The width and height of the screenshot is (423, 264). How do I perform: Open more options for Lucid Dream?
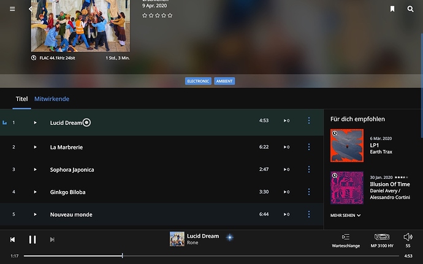[309, 121]
